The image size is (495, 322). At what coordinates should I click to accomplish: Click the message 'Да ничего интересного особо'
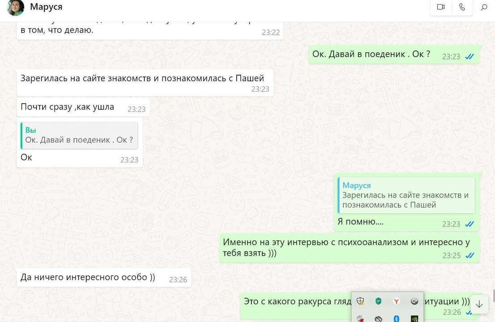coord(87,277)
